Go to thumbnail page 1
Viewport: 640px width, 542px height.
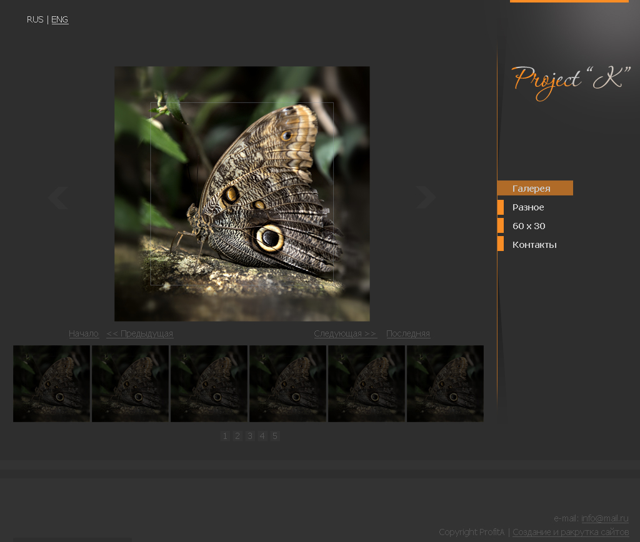pyautogui.click(x=225, y=436)
